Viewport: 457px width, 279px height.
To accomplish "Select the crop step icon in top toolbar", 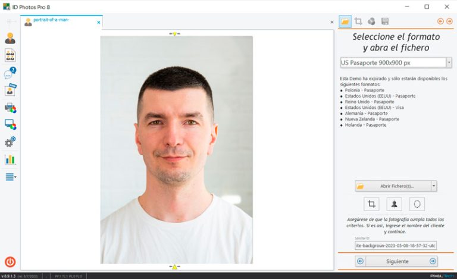I will coord(358,21).
